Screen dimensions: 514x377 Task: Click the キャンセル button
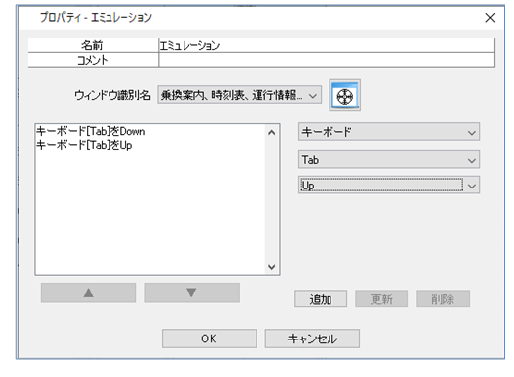click(313, 339)
